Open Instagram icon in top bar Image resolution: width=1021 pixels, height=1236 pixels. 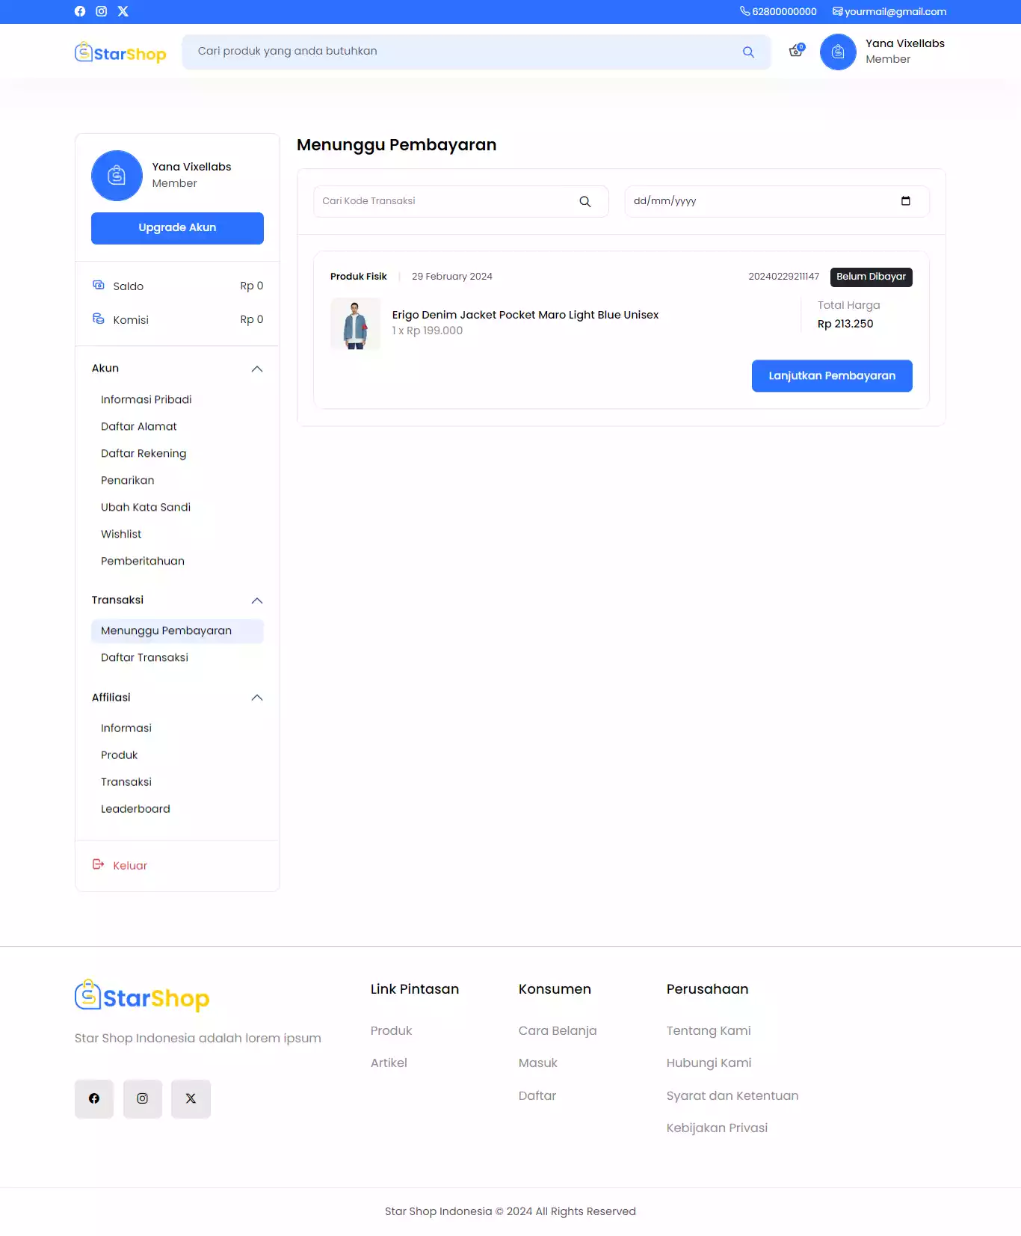point(102,11)
